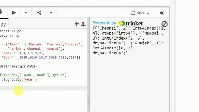Upload a file using upload icon
Image resolution: width=199 pixels, height=112 pixels.
tap(83, 24)
